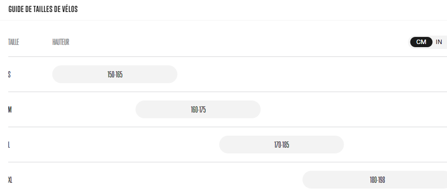
Task: Select size M row label
Action: [x=10, y=109]
